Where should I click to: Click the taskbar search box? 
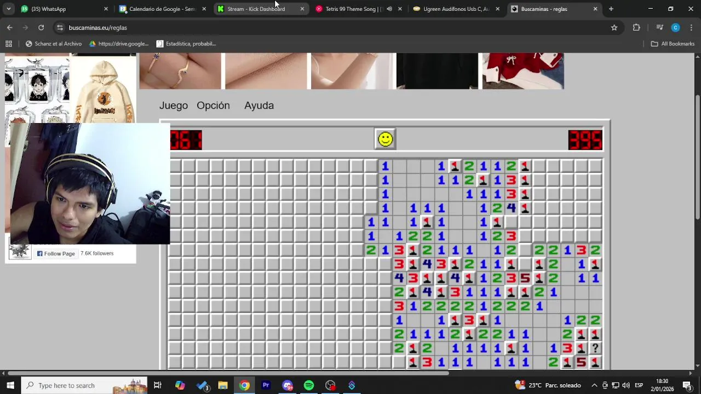click(84, 385)
